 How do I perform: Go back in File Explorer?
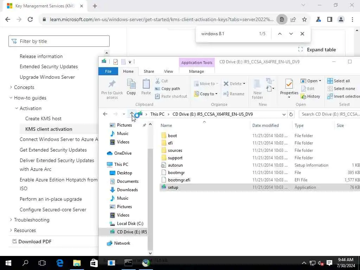(x=105, y=114)
